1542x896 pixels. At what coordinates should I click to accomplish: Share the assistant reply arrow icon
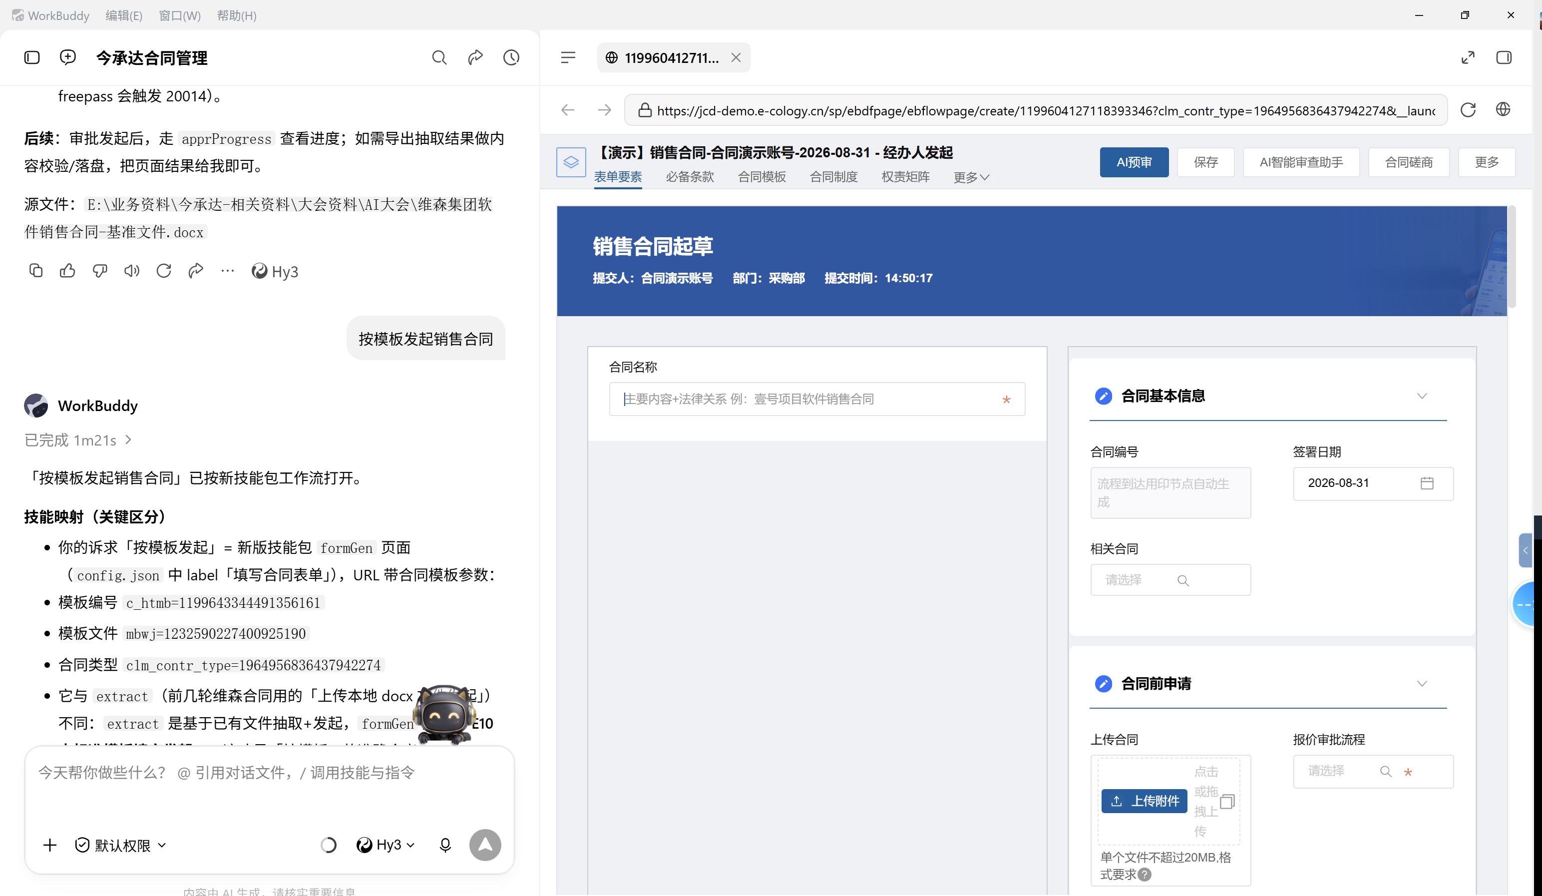pyautogui.click(x=195, y=271)
